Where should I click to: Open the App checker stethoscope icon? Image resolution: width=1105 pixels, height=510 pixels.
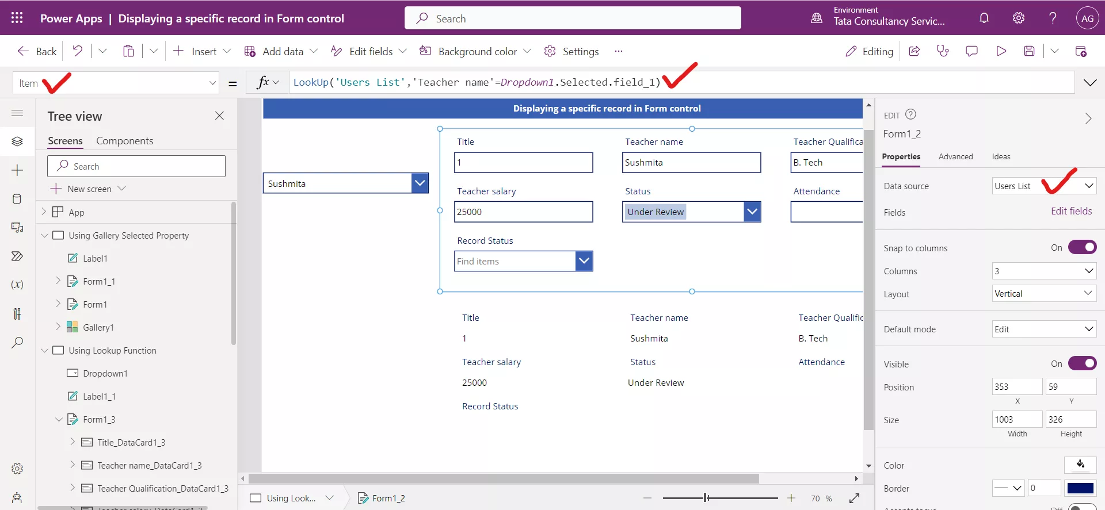[943, 51]
